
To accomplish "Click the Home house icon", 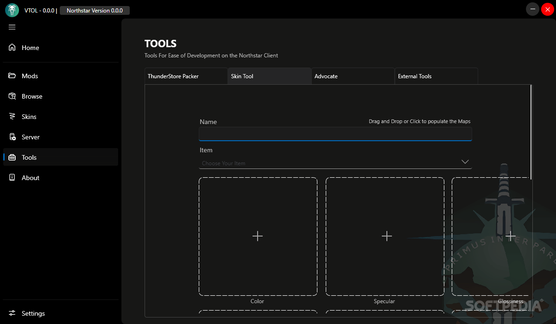I will (12, 48).
